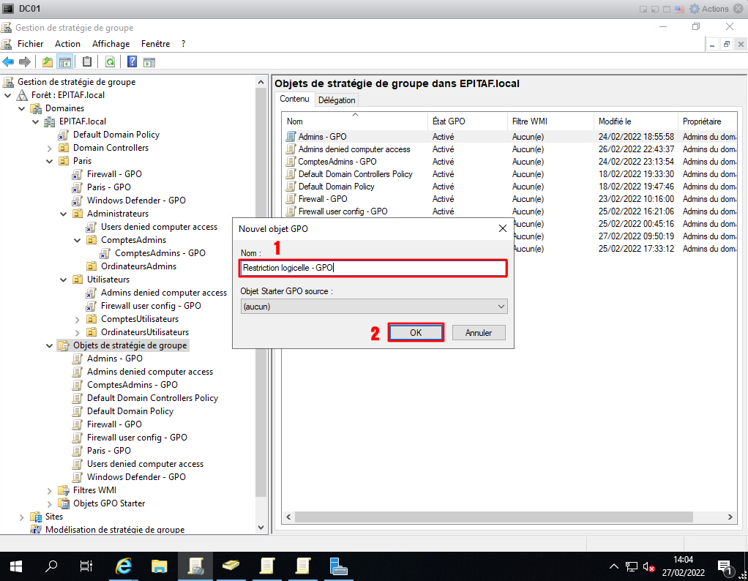Open the Objet Starter GPO source dropdown

[374, 307]
